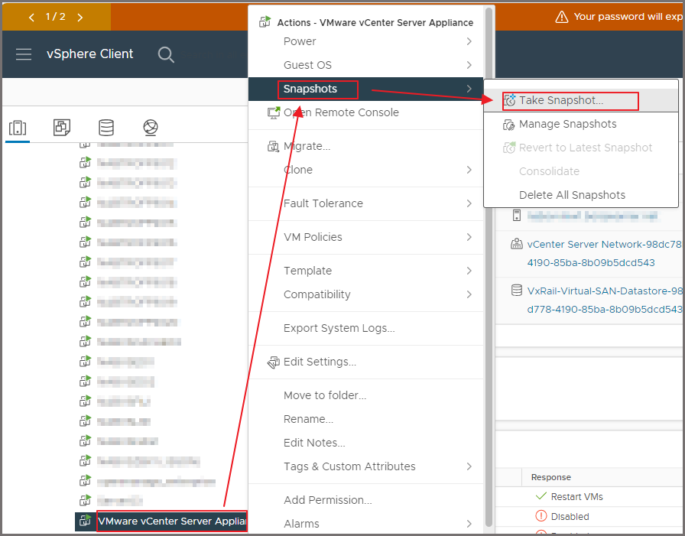Switch to Hosts and Clusters inventory tab

18,128
